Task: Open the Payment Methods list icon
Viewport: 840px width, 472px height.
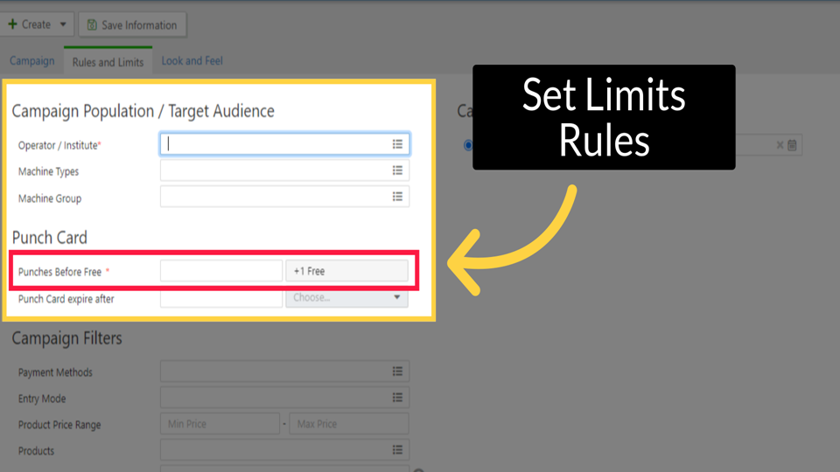Action: [397, 372]
